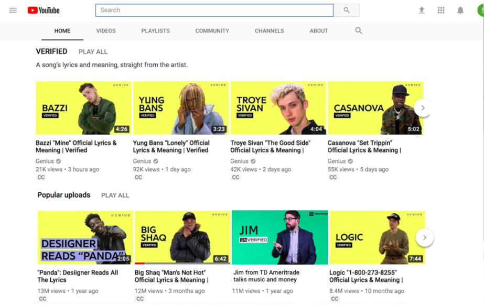Click the CC badge under Troye Sivan video
484x306 pixels.
pos(235,178)
